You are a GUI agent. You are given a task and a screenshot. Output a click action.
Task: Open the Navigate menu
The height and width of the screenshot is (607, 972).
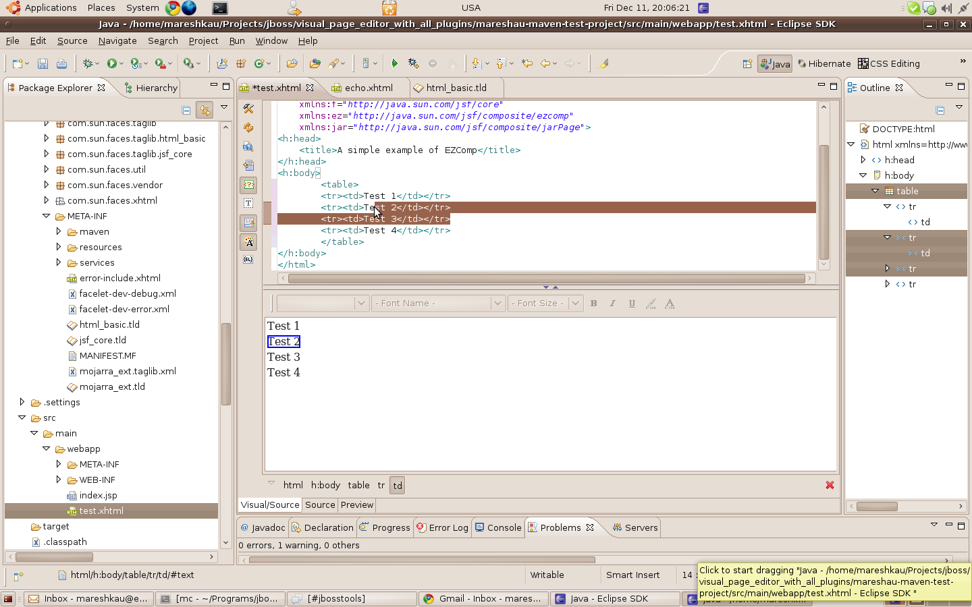pyautogui.click(x=117, y=40)
